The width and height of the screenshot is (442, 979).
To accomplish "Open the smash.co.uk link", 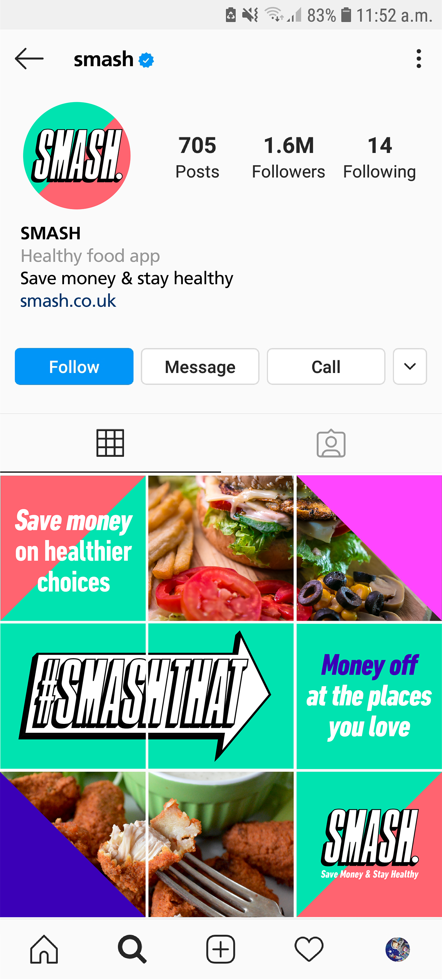I will point(68,301).
